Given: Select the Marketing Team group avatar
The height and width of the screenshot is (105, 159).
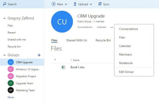Looking at the screenshot, I should [11, 90].
